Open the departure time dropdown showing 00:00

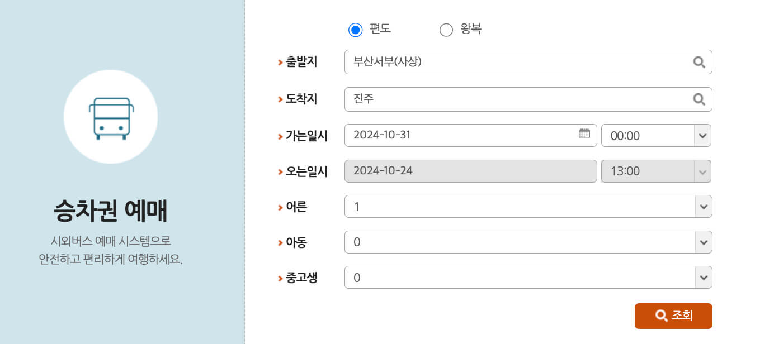pos(703,135)
